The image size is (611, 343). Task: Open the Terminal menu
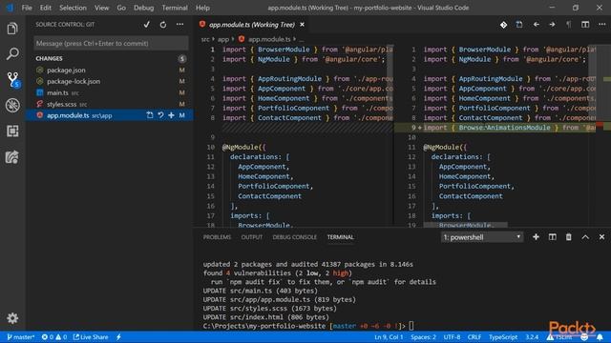coord(175,8)
